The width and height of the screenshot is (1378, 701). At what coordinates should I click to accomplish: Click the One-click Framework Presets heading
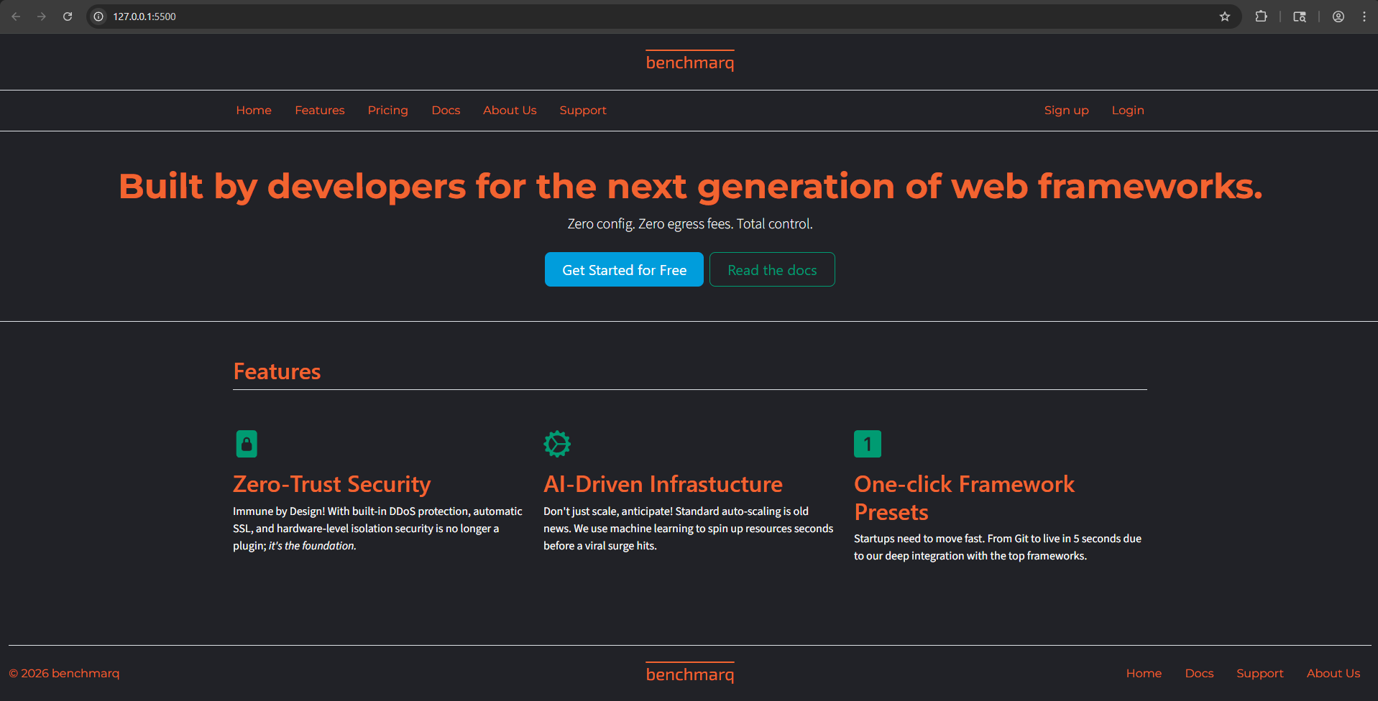964,498
